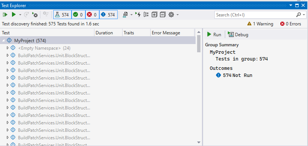The height and width of the screenshot is (146, 308).
Task: Open the Test Explorer window position dropdown
Action: 291,6
